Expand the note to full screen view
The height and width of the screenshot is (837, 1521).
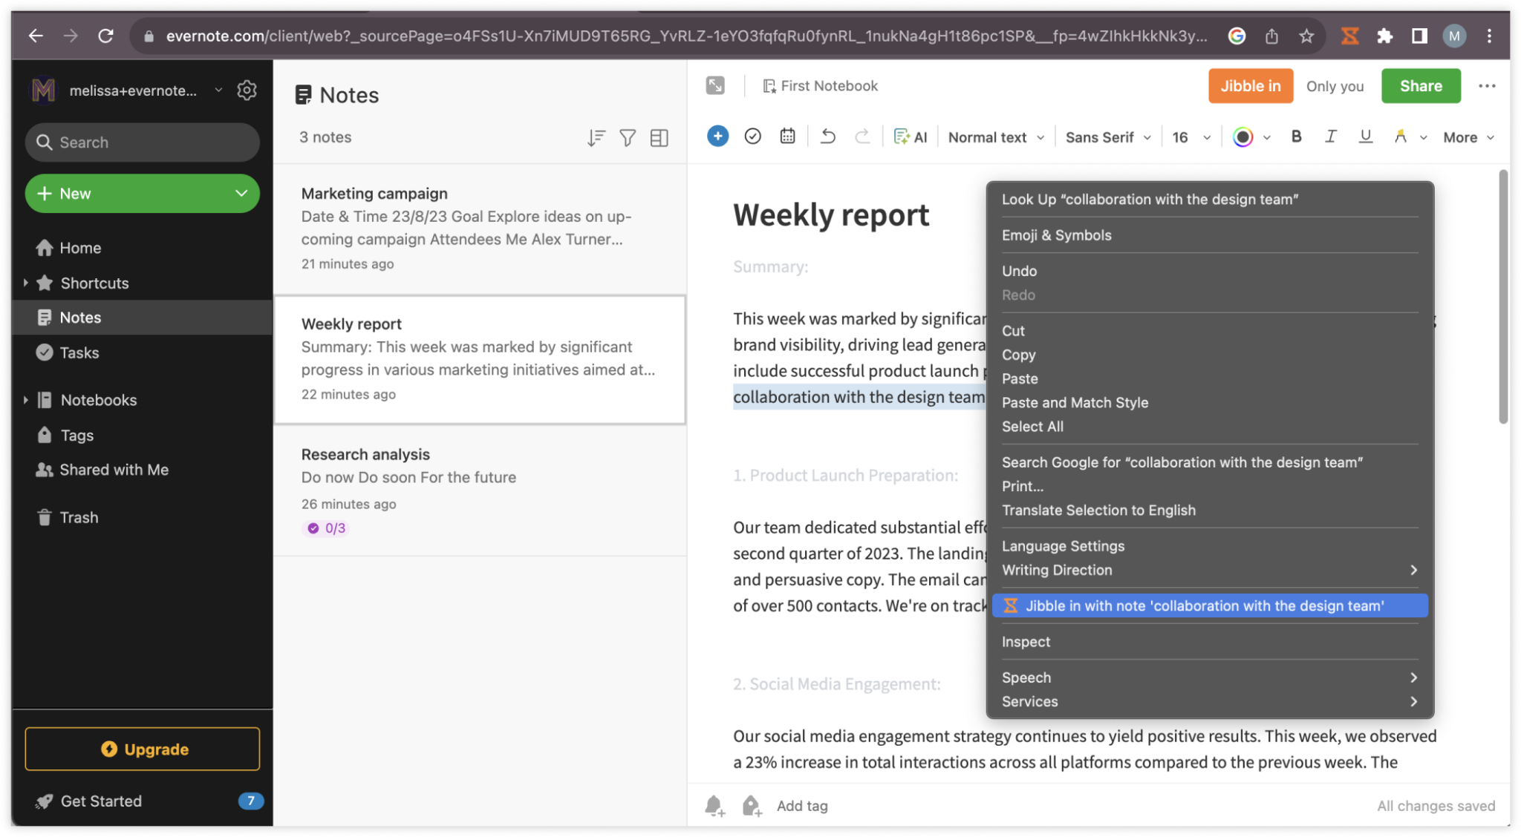coord(715,85)
